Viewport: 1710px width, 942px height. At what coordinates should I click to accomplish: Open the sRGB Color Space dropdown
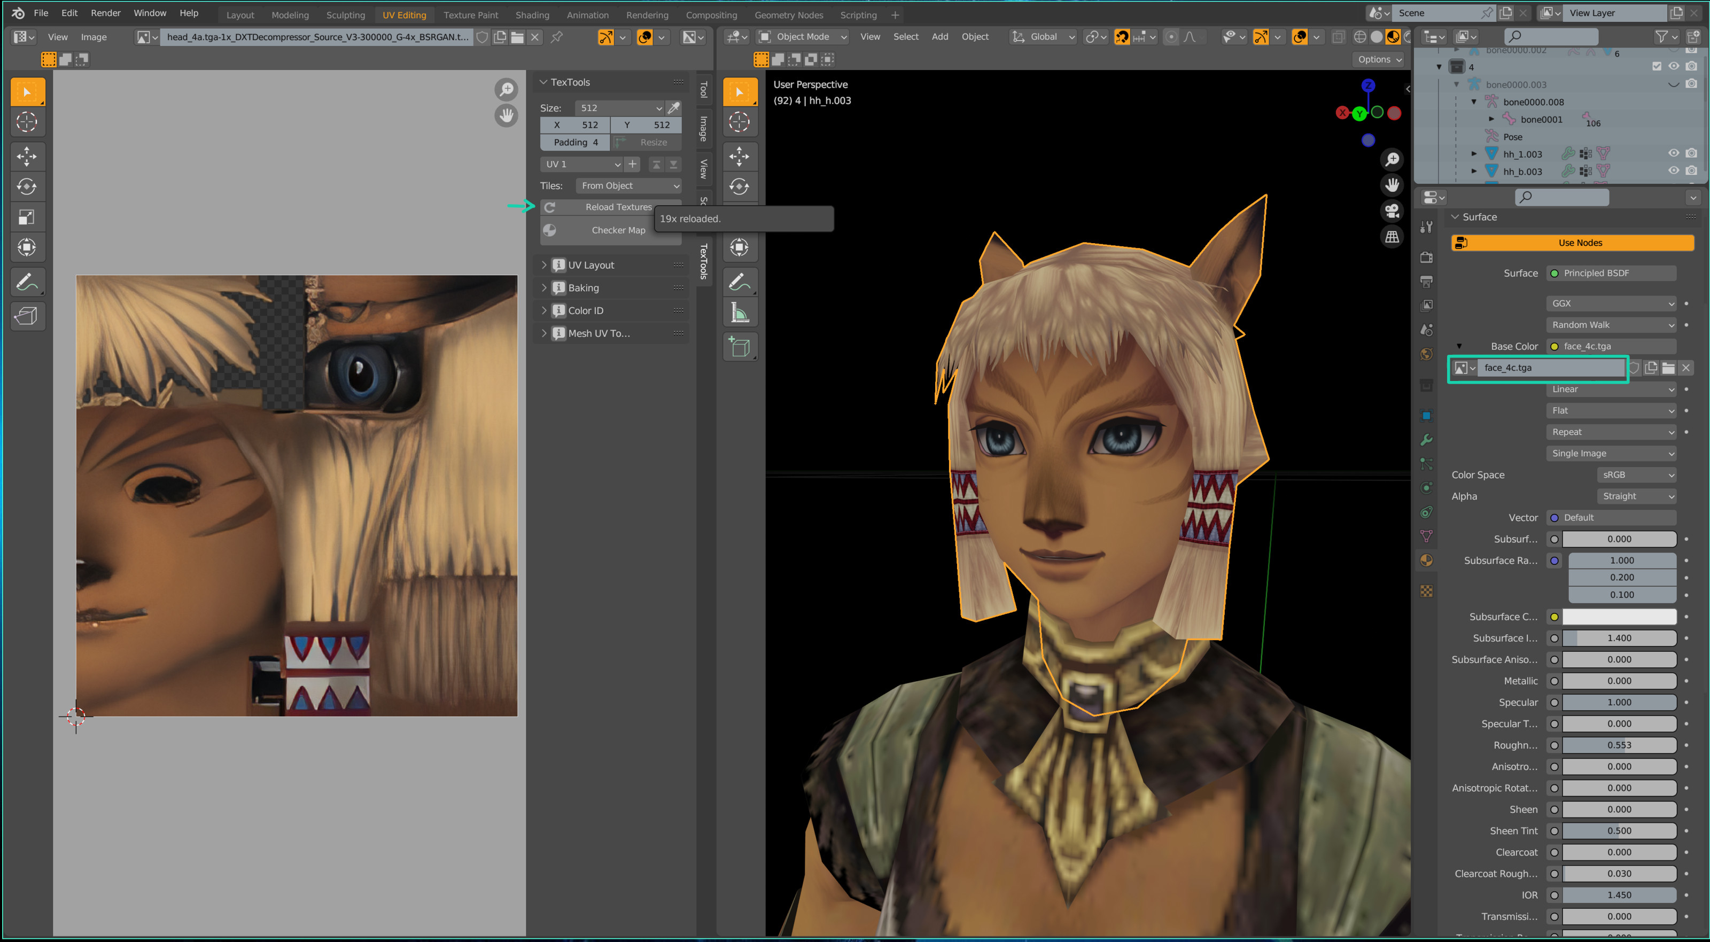pyautogui.click(x=1636, y=474)
